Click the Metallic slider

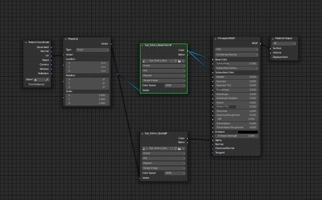[x=237, y=77]
